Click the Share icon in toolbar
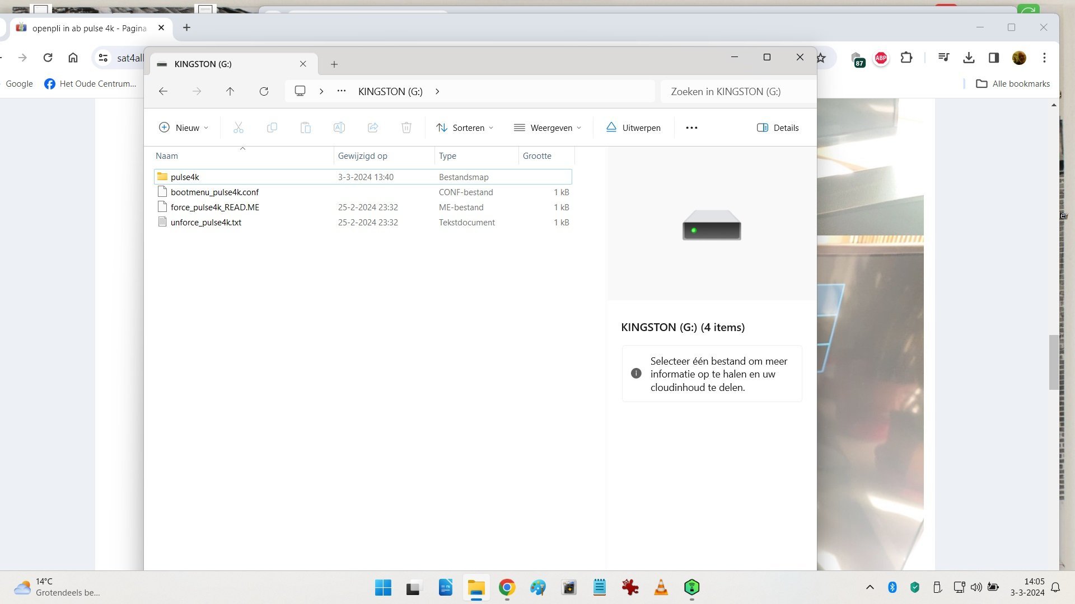1075x604 pixels. click(373, 128)
